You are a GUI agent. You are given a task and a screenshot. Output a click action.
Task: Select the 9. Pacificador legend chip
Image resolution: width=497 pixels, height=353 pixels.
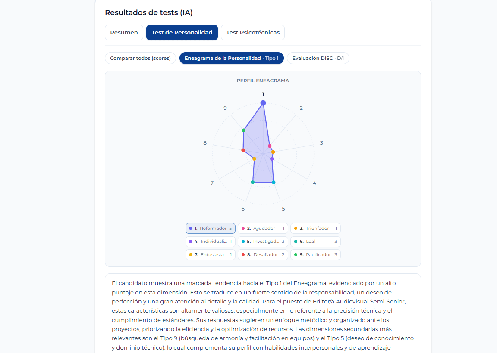pos(315,254)
